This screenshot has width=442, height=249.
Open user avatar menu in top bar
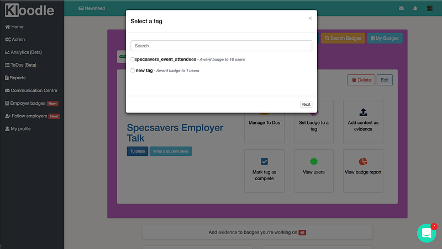[430, 8]
